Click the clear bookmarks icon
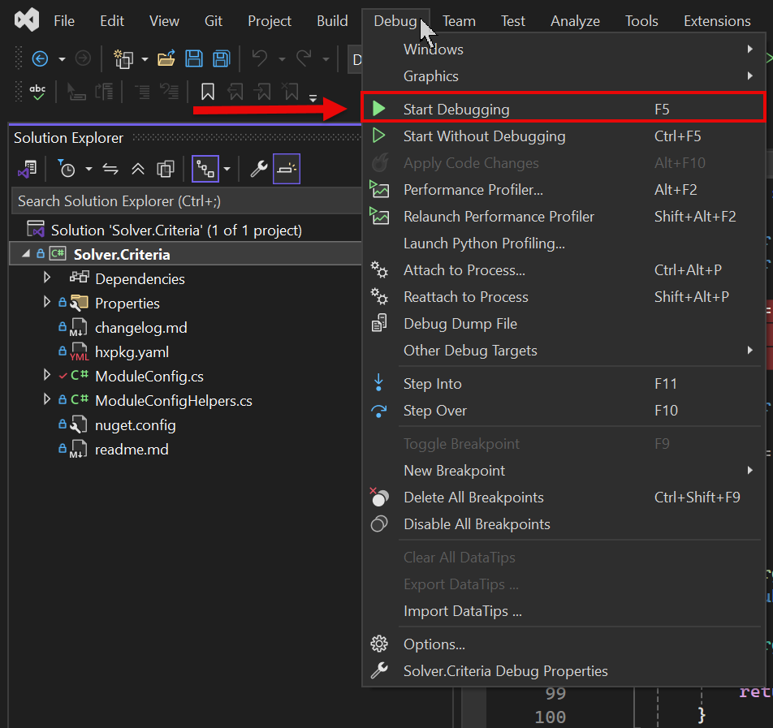Image resolution: width=773 pixels, height=728 pixels. [x=291, y=92]
